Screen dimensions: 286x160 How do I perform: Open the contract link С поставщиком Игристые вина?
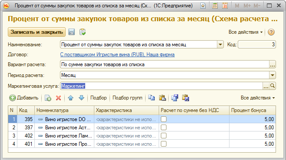[117, 54]
